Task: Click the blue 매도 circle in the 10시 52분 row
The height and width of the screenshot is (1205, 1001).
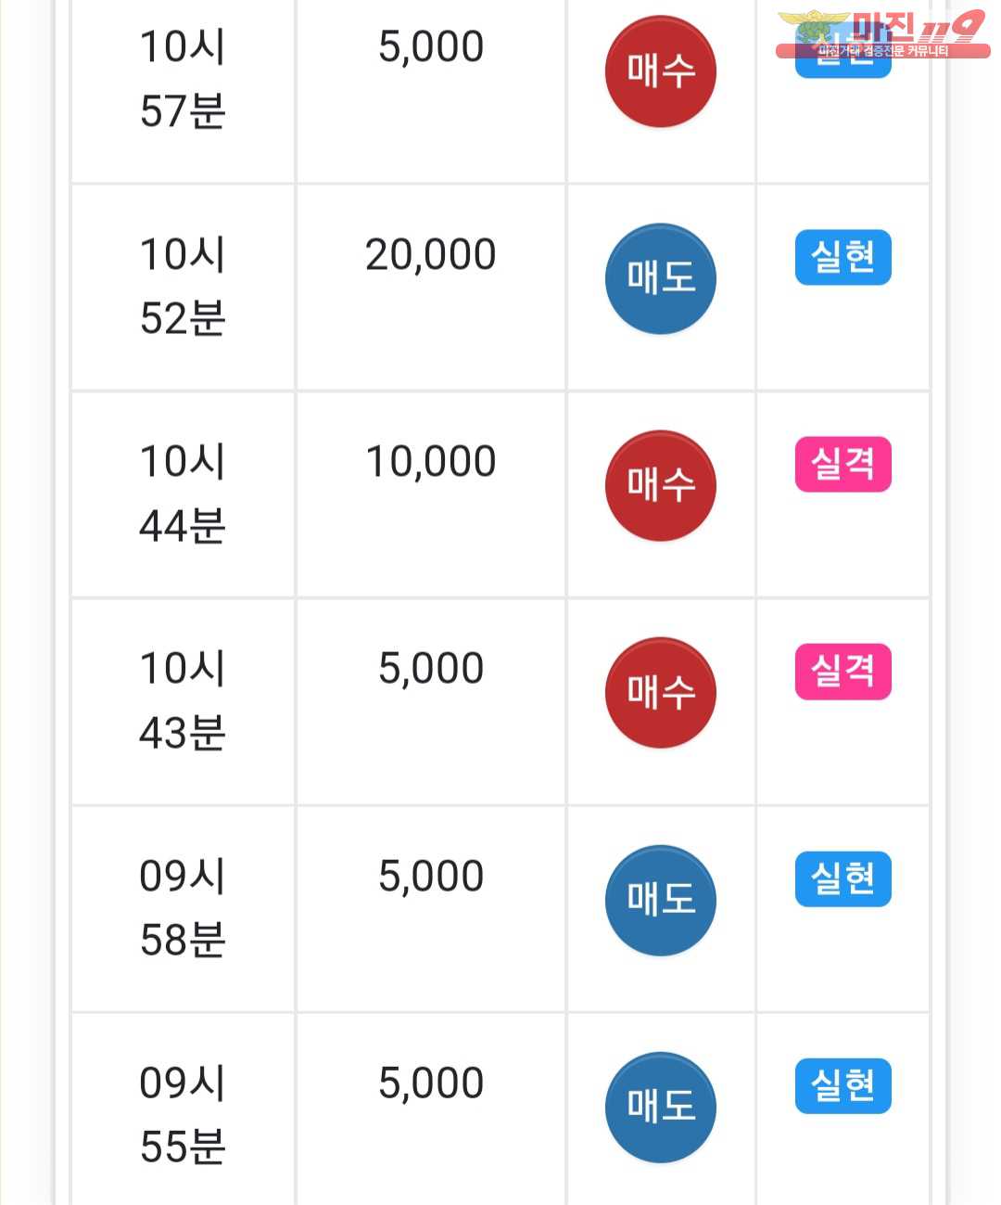Action: 660,278
